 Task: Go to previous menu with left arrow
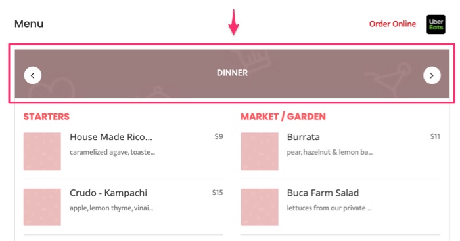(33, 75)
